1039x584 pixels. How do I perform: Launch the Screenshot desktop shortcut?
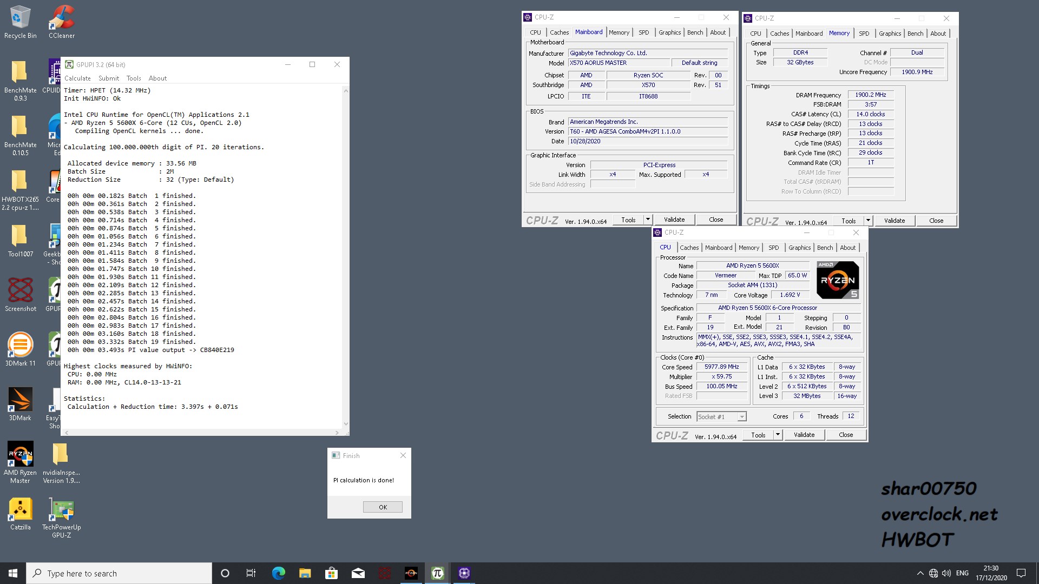(x=21, y=295)
